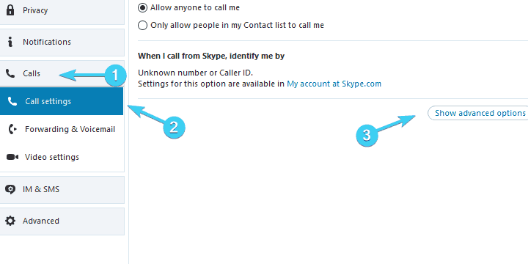Click the Advanced gear icon
The image size is (528, 264).
tap(10, 221)
